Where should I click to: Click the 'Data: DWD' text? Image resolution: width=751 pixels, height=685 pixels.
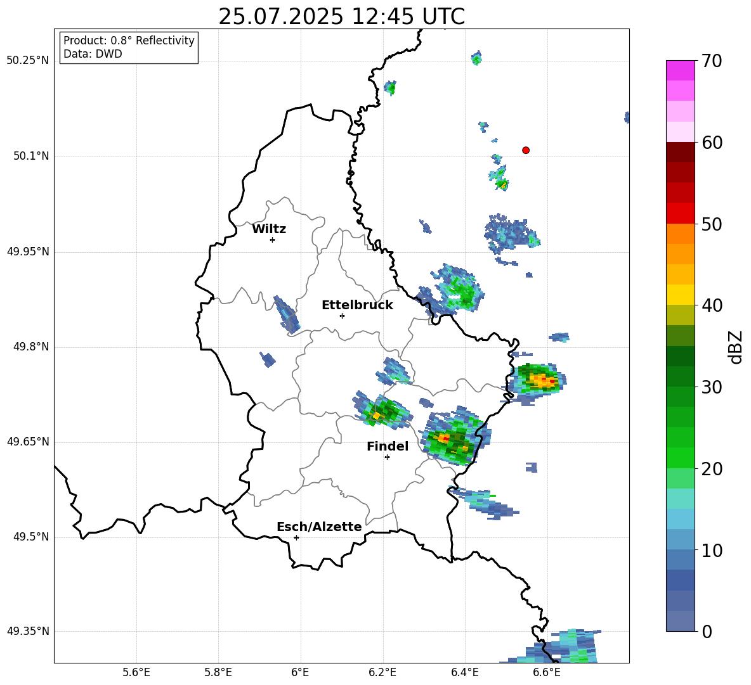coord(93,54)
